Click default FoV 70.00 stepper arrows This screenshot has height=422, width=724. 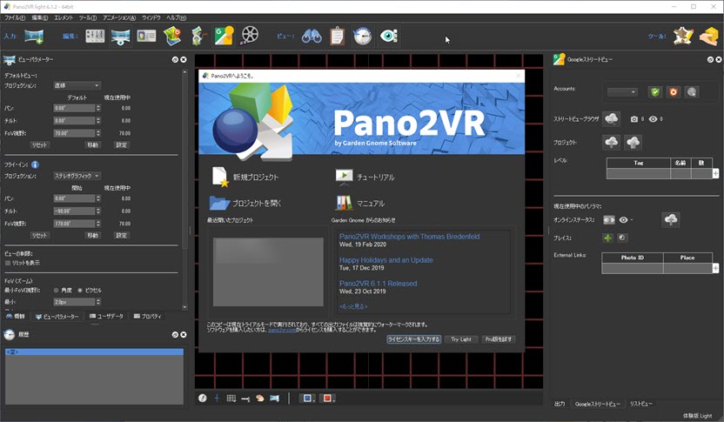[97, 133]
